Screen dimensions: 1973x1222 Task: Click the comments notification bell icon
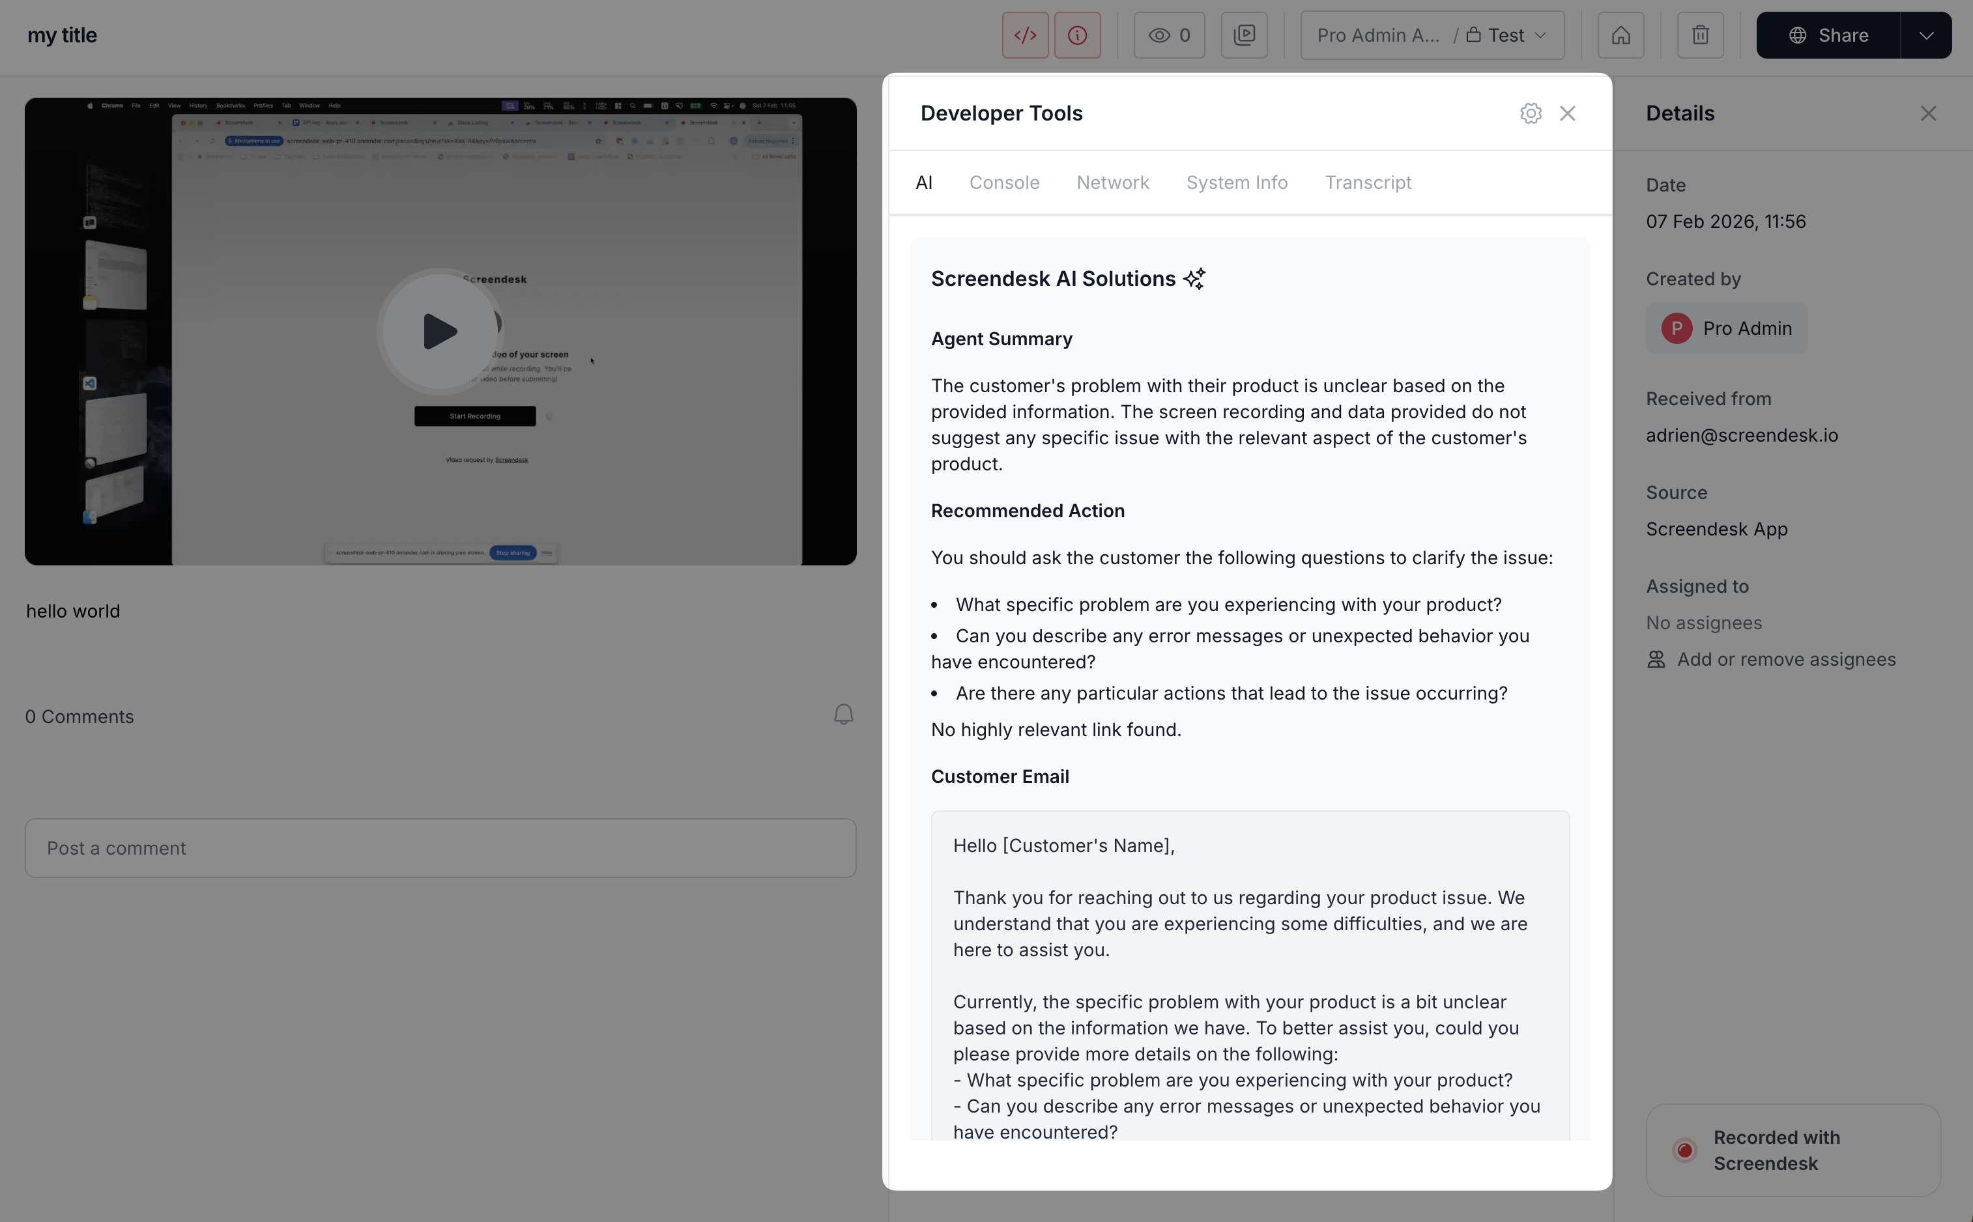(x=843, y=715)
